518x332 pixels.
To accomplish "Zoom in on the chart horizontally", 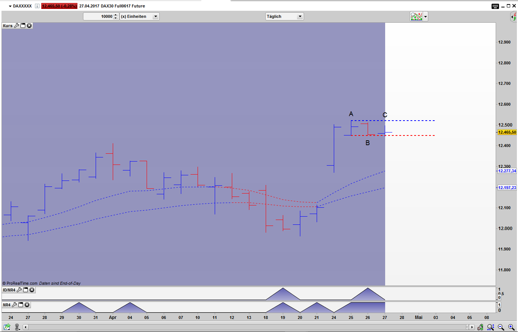I will (511, 327).
